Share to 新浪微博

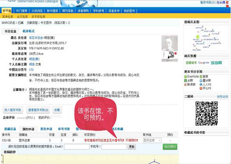(190, 84)
